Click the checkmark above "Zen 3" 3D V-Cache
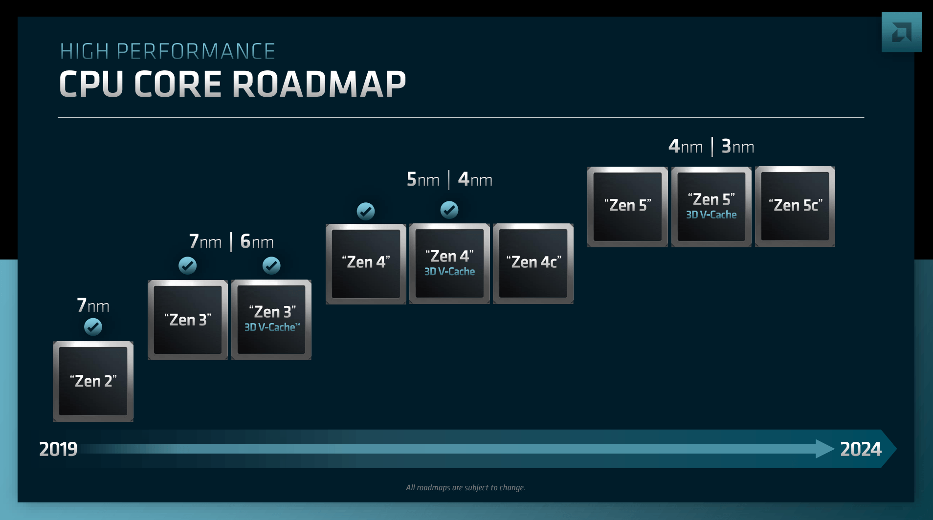Image resolution: width=933 pixels, height=520 pixels. pos(271,265)
